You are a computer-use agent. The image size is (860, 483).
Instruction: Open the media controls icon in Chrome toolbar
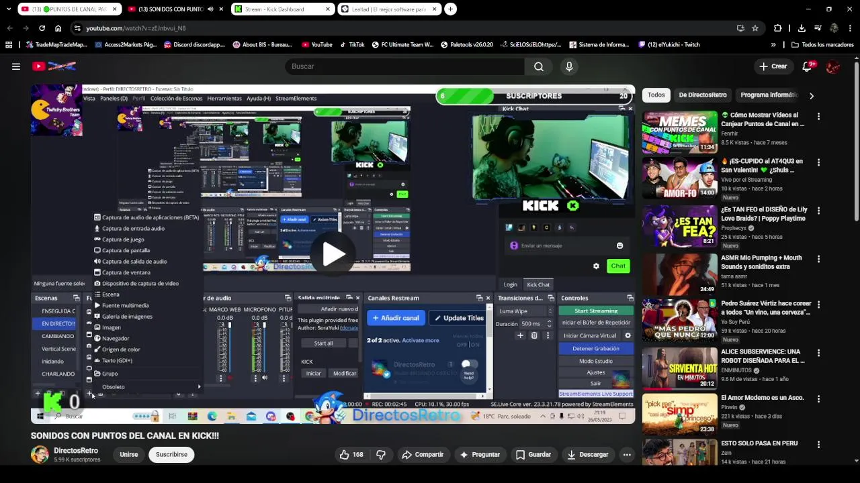[x=818, y=28]
